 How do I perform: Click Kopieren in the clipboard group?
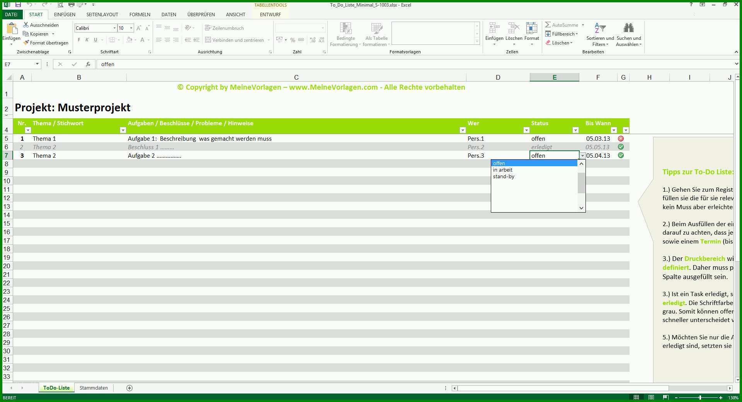(x=36, y=34)
